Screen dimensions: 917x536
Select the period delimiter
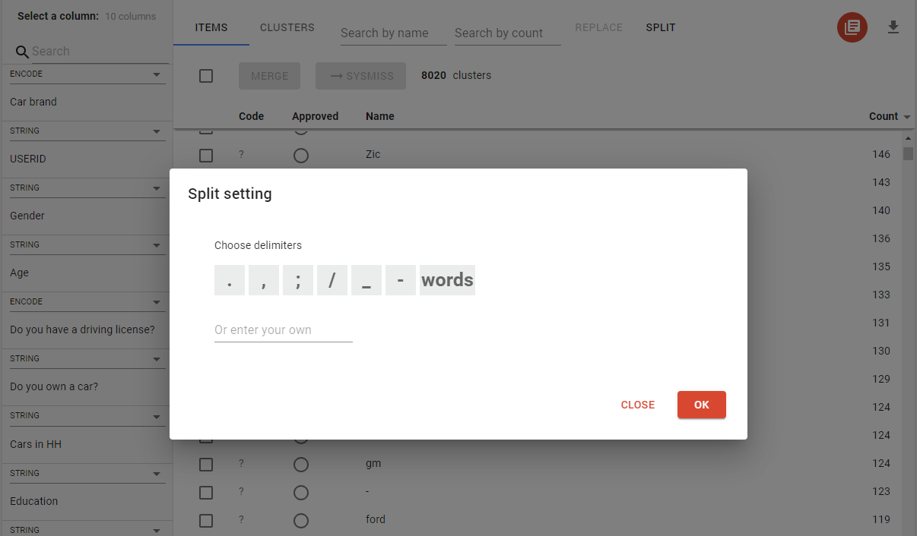230,279
